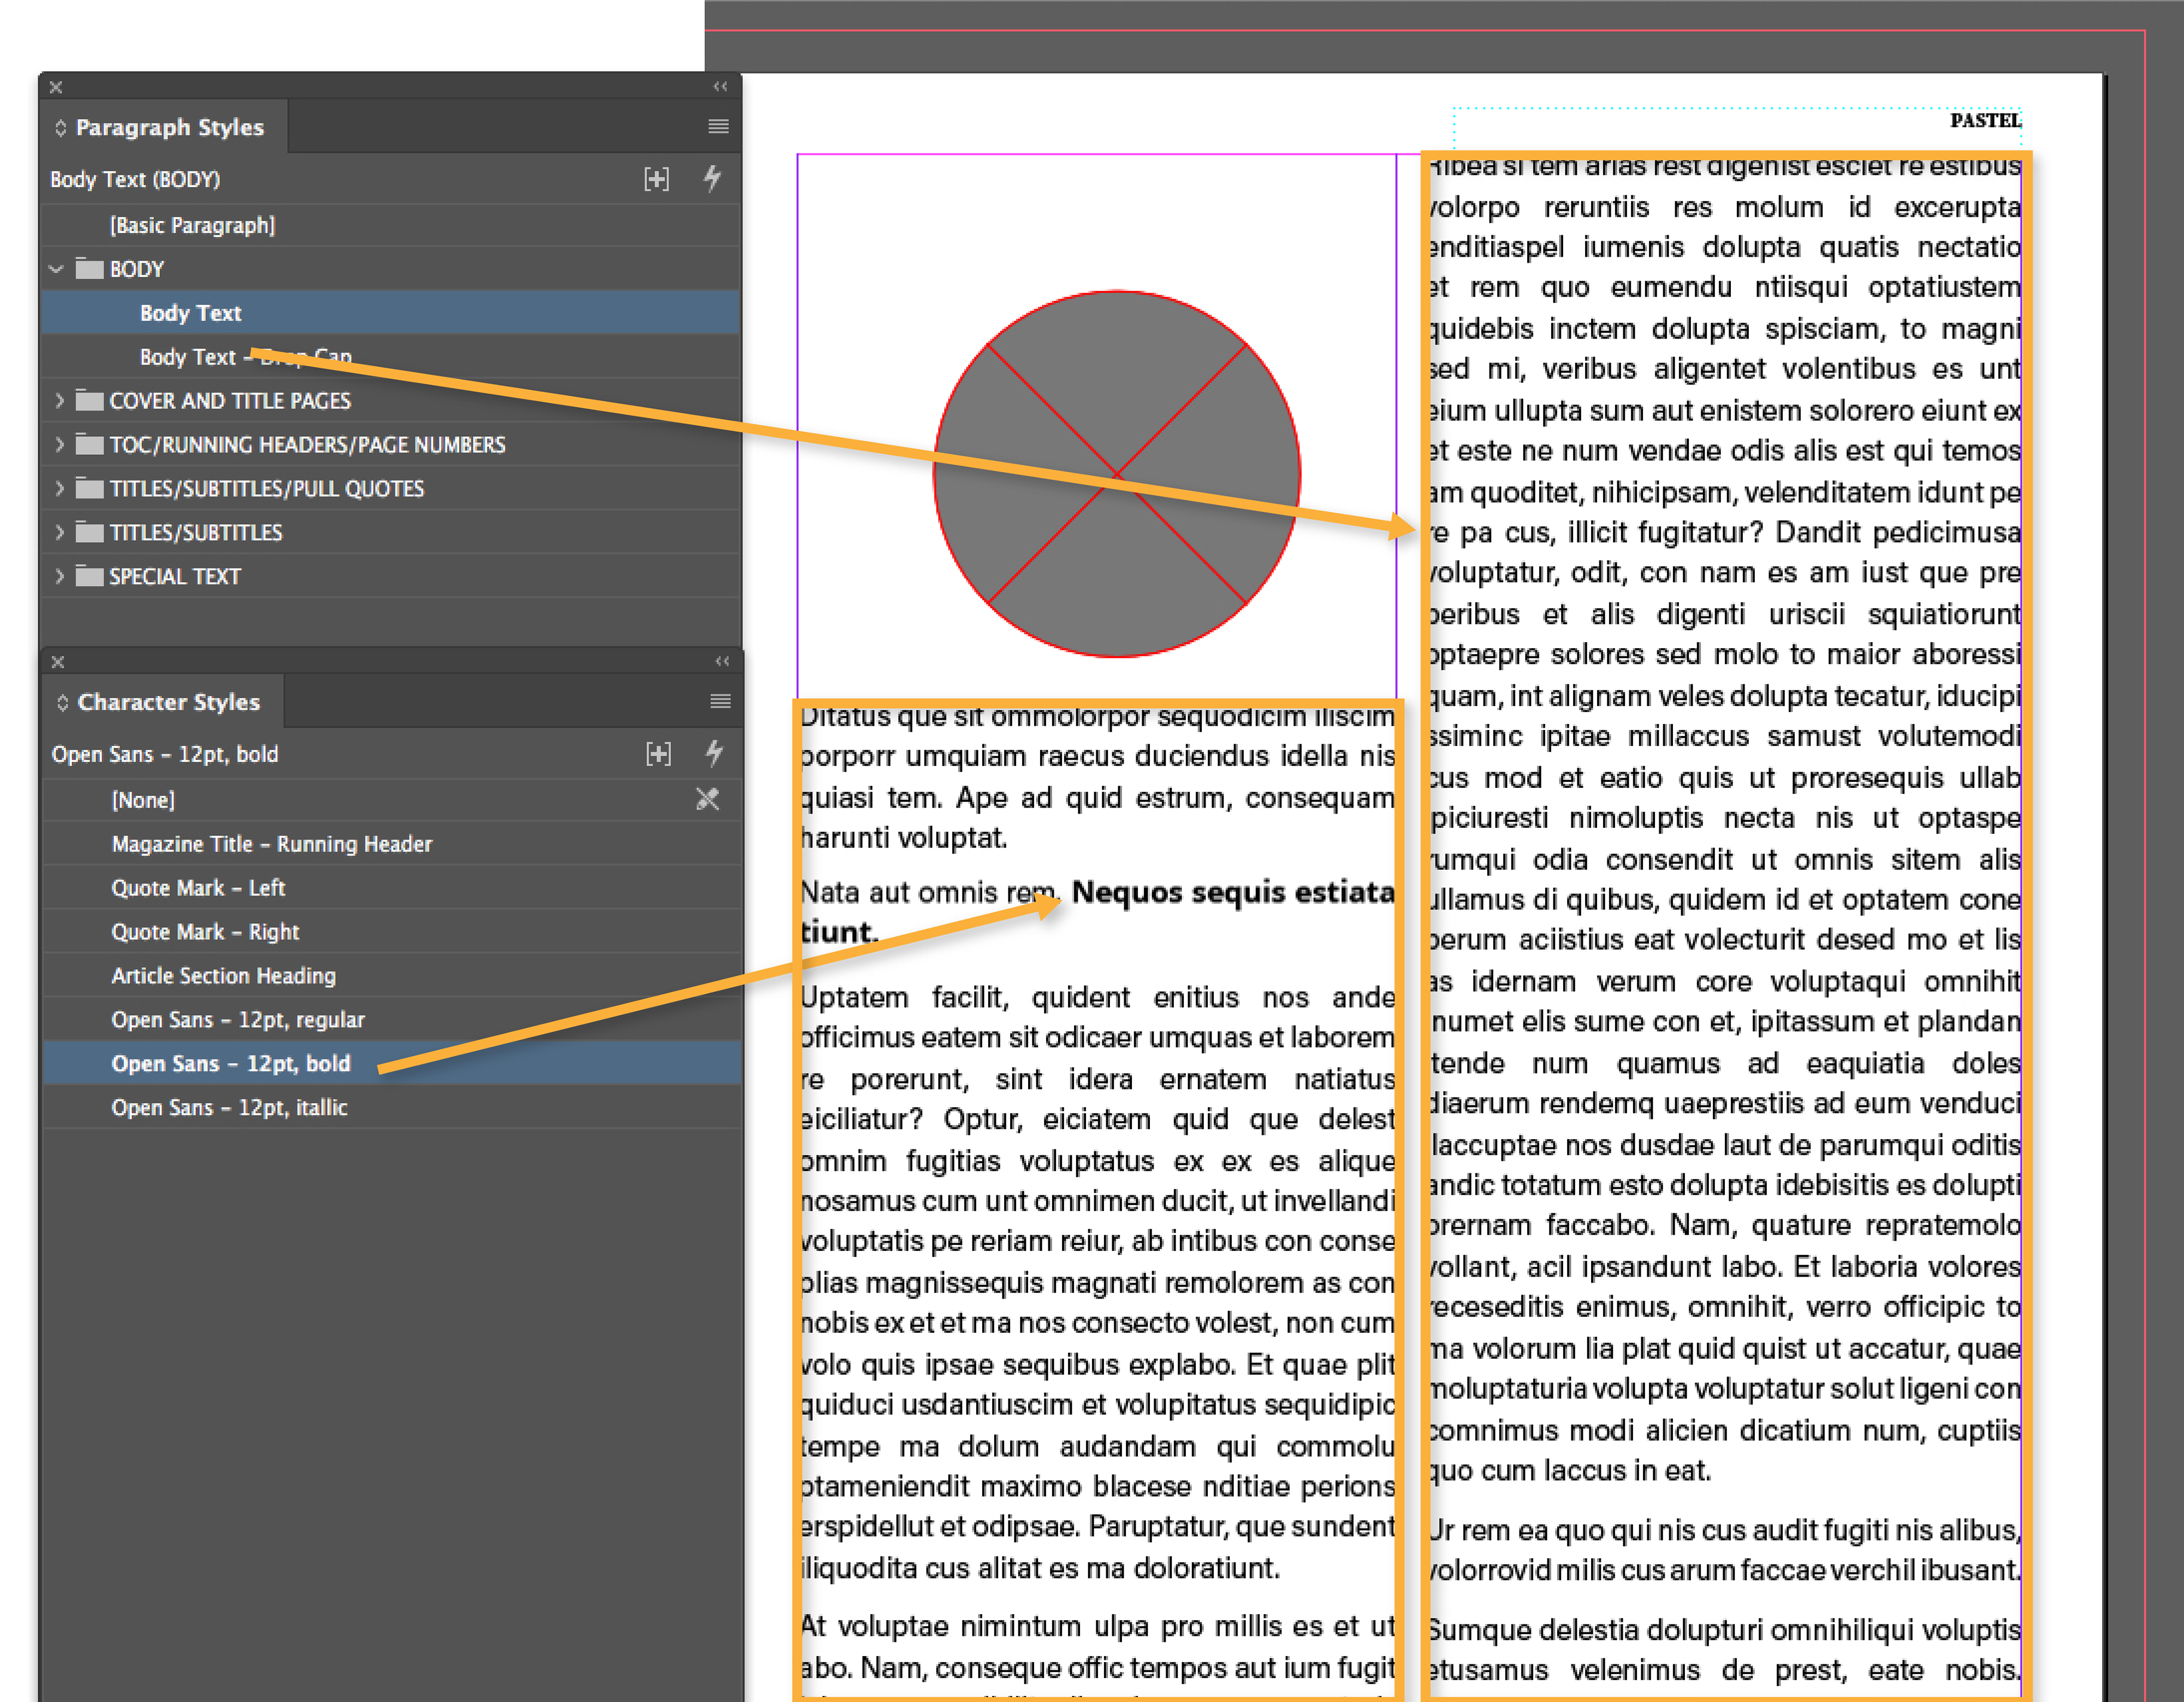2184x1702 pixels.
Task: Select [None] character style
Action: 143,801
